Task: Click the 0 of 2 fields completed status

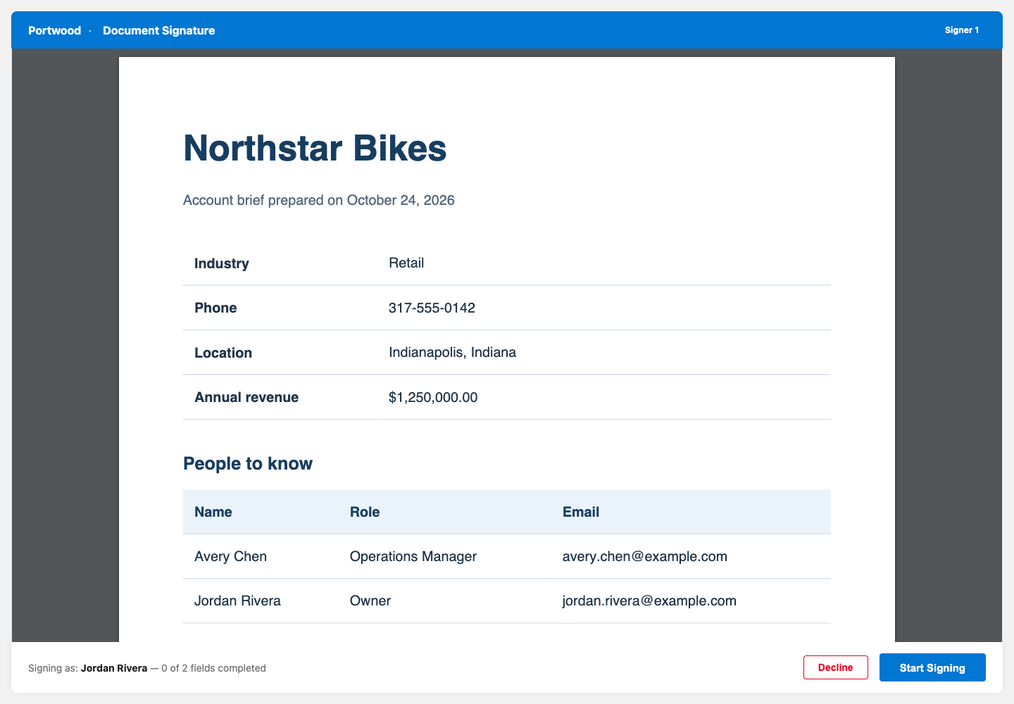Action: 213,668
